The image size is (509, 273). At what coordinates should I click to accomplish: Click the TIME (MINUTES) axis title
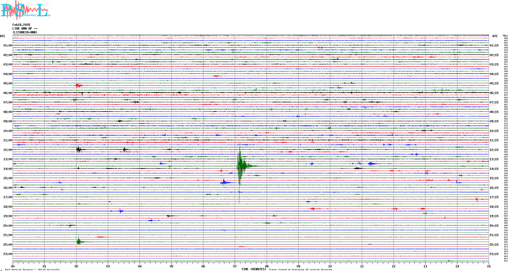(x=254, y=269)
